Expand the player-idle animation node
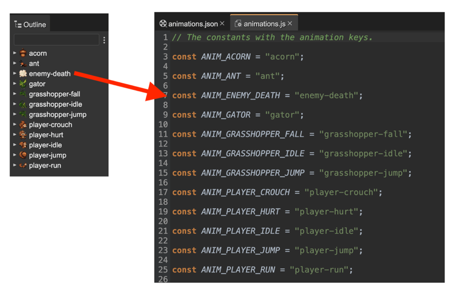 coord(15,145)
